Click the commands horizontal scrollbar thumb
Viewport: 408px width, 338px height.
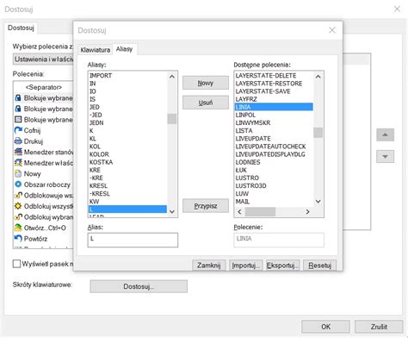[x=260, y=212]
